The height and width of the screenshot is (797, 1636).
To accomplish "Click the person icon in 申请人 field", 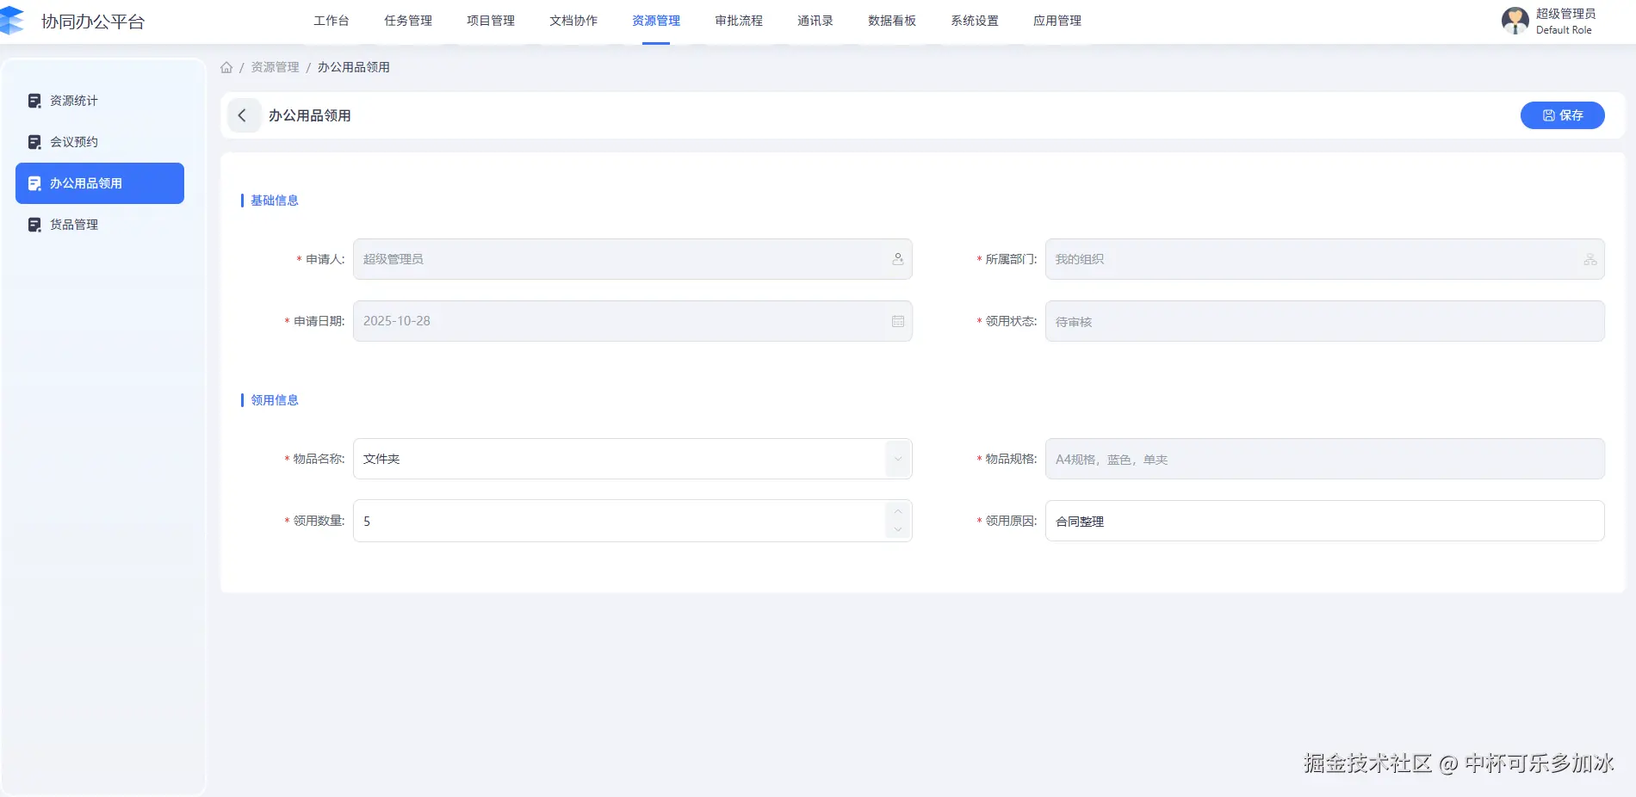I will tap(897, 259).
